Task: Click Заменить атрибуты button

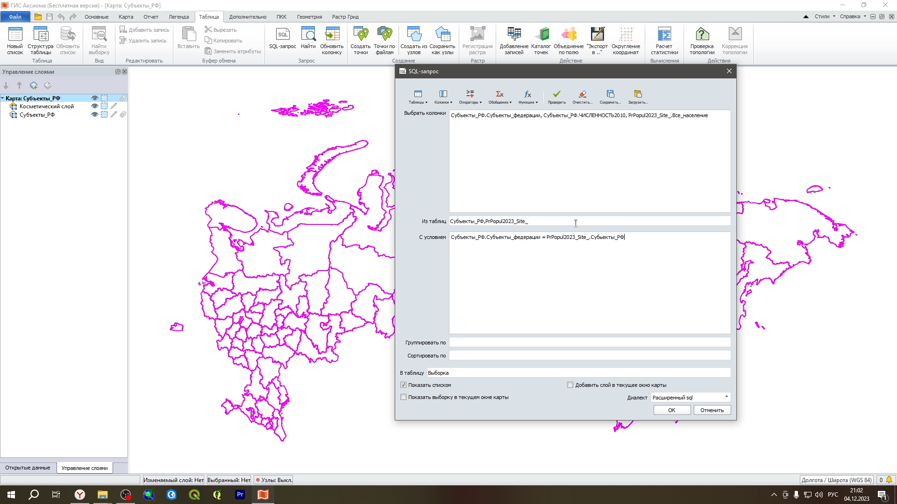Action: click(233, 51)
